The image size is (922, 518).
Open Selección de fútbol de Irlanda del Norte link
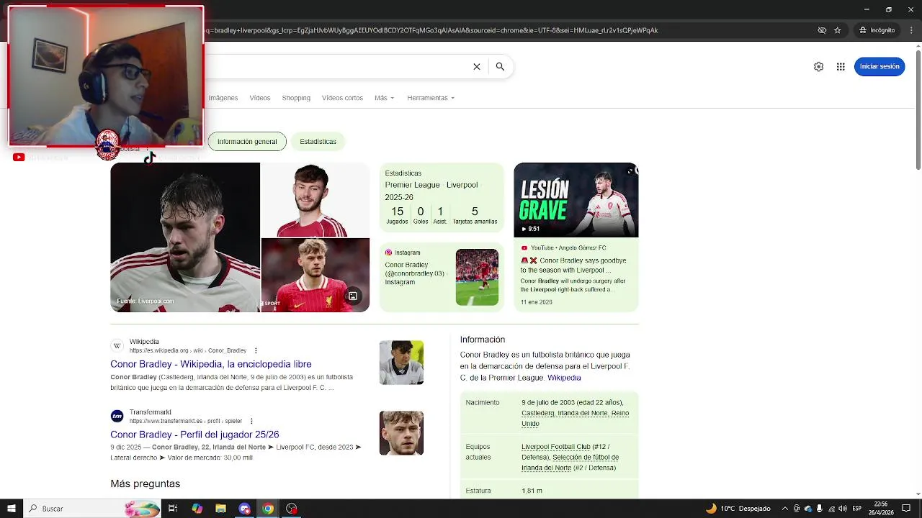click(x=569, y=462)
